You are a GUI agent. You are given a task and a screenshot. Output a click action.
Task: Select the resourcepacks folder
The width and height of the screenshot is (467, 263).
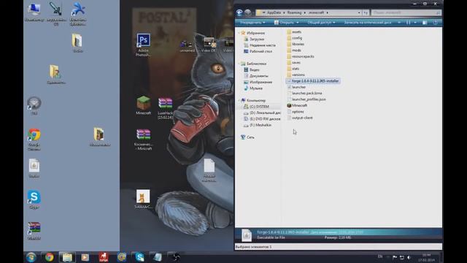303,56
